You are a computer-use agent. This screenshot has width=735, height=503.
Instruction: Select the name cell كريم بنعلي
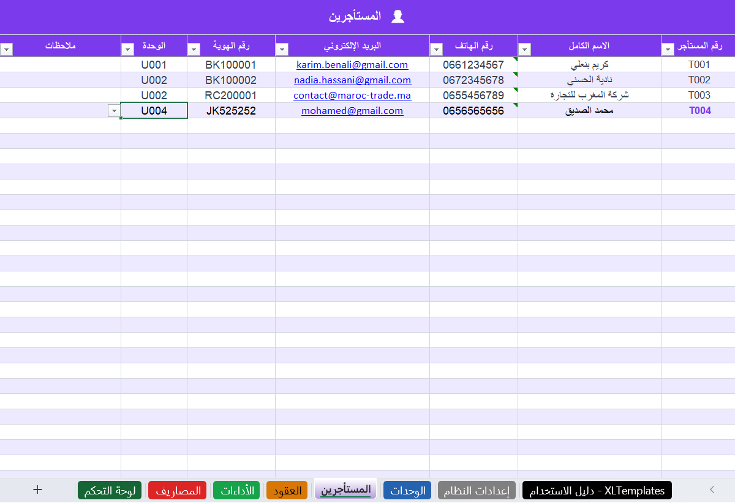tap(589, 64)
